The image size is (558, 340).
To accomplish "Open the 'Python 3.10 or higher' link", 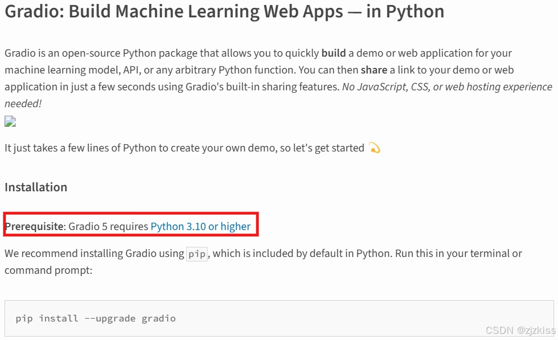I will coord(200,227).
